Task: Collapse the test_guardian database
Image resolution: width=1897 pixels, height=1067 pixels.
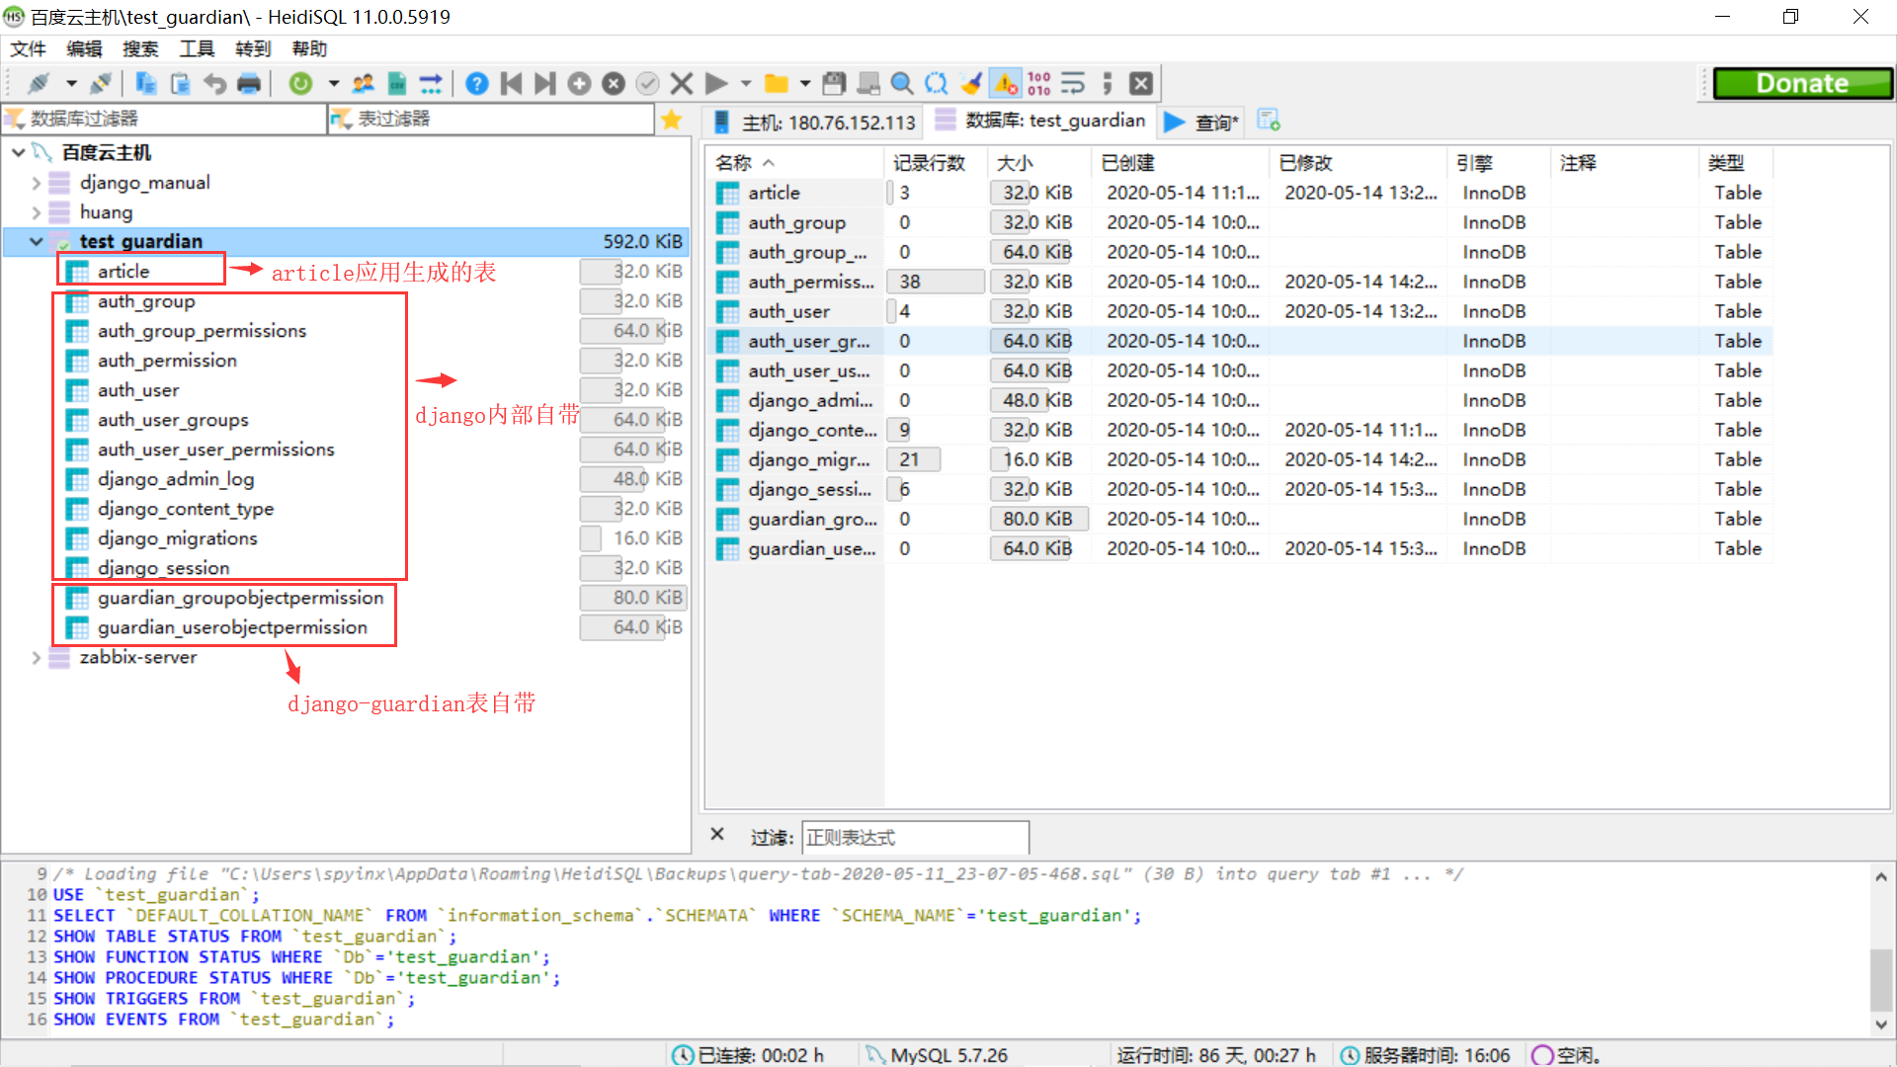Action: 37,241
